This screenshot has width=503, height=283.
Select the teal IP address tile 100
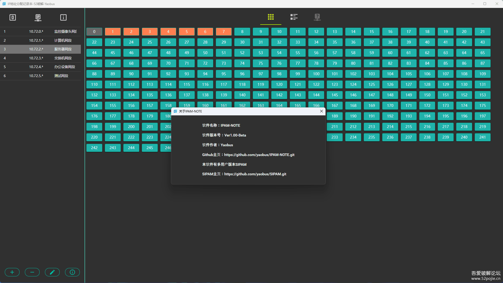tap(316, 74)
